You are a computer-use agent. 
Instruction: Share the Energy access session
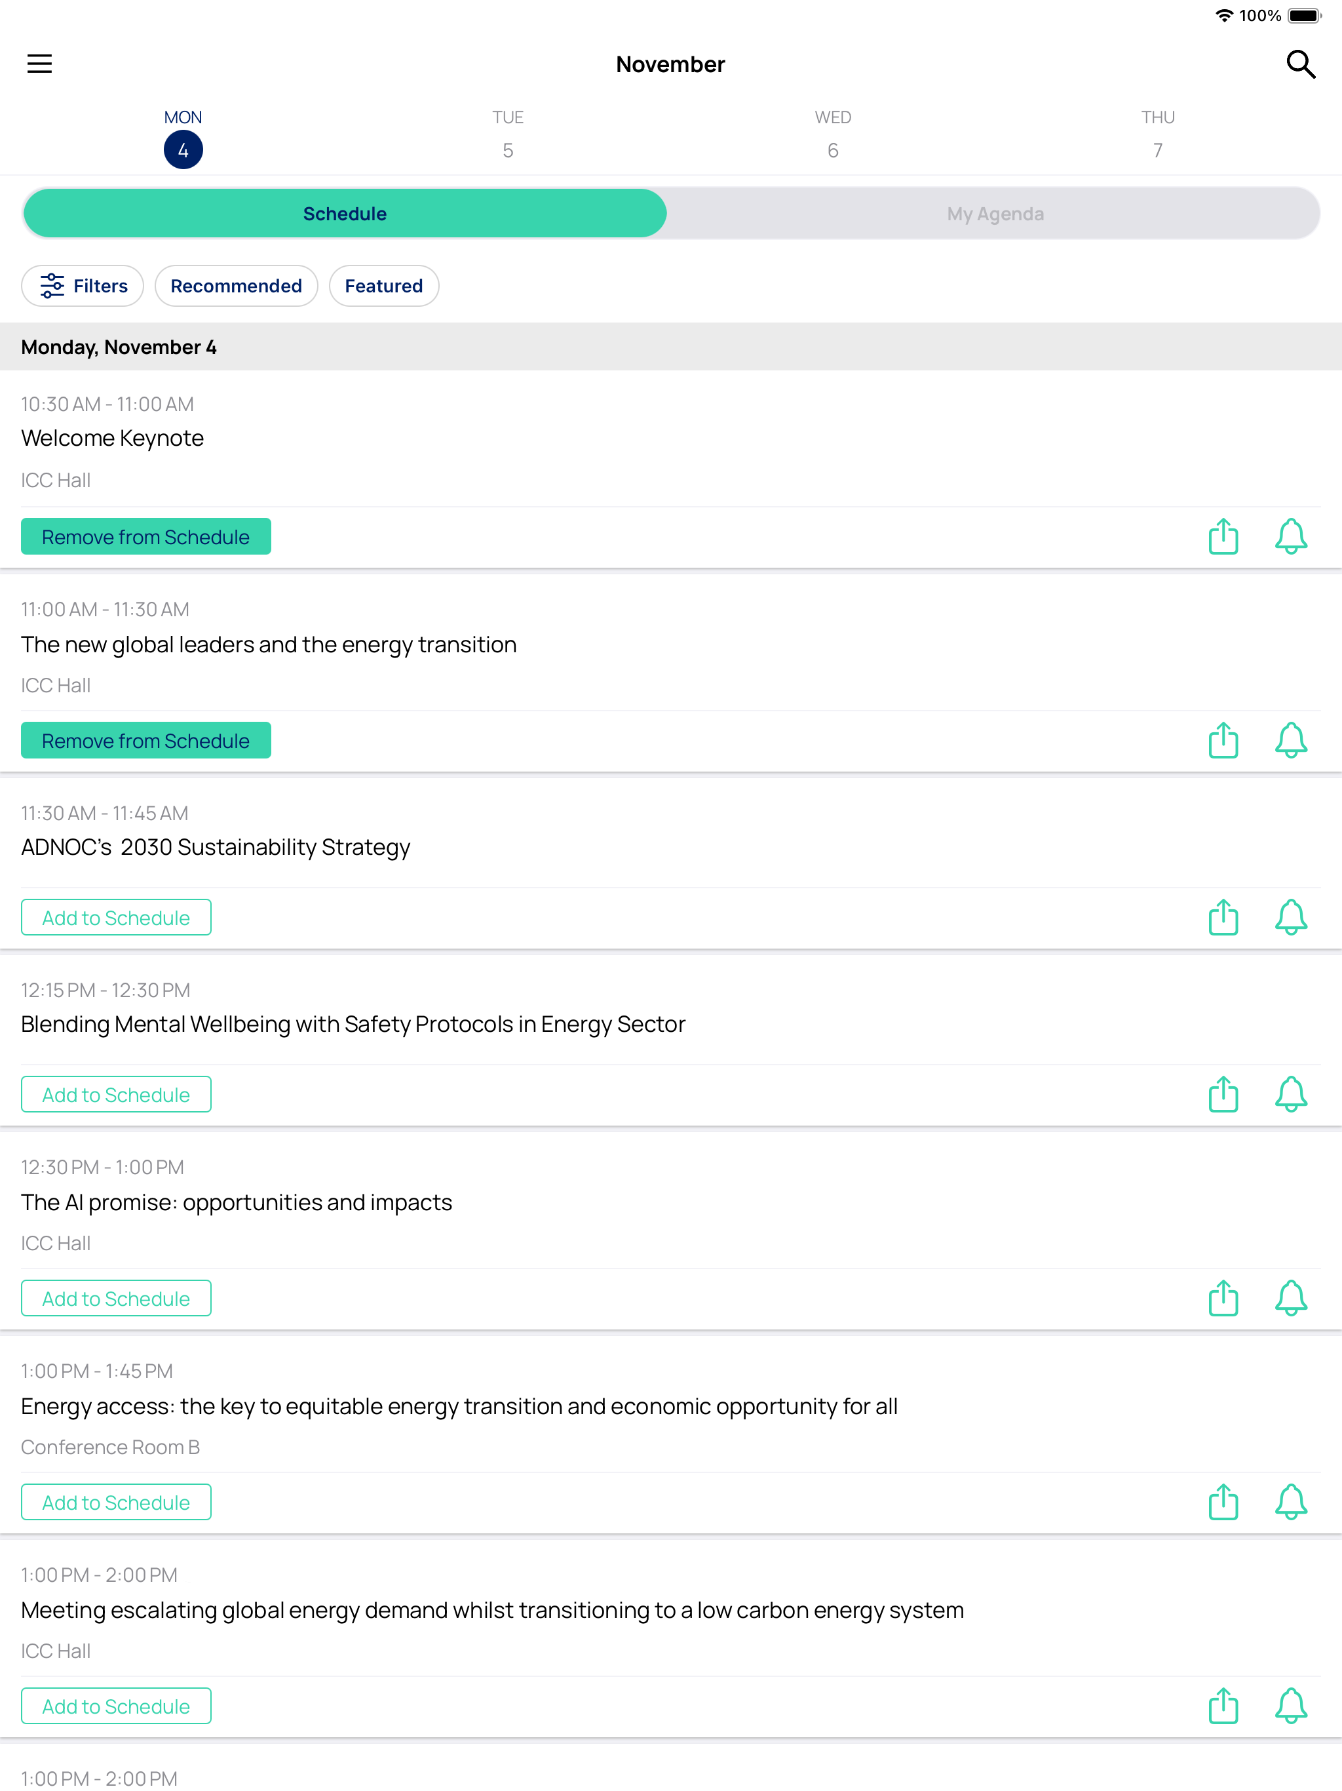(1222, 1502)
